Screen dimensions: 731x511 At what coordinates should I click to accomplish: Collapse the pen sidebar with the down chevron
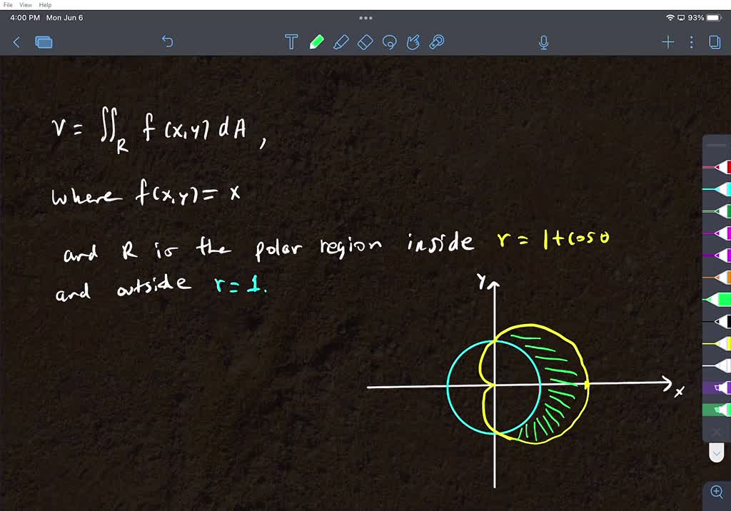coord(717,452)
